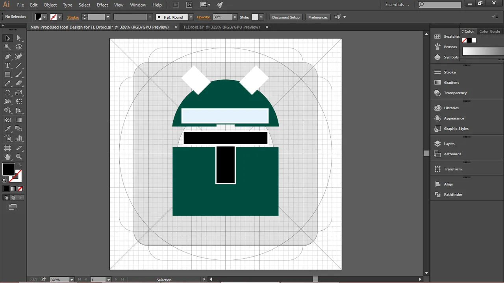Select the Selection tool arrow
The width and height of the screenshot is (504, 283).
[7, 38]
